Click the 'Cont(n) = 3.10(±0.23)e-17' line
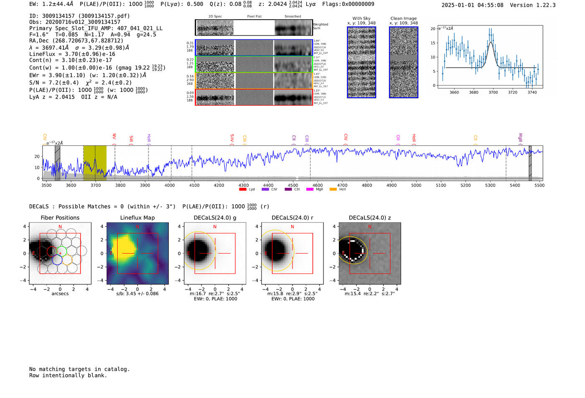The image size is (585, 398). coord(71,61)
